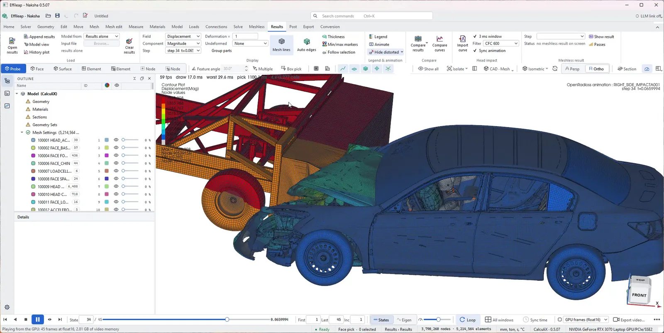Open the outline panel icon in sidebar
The width and height of the screenshot is (664, 333).
[7, 81]
